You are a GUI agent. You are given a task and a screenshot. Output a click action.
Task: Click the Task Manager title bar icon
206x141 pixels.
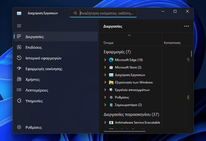pyautogui.click(x=19, y=13)
